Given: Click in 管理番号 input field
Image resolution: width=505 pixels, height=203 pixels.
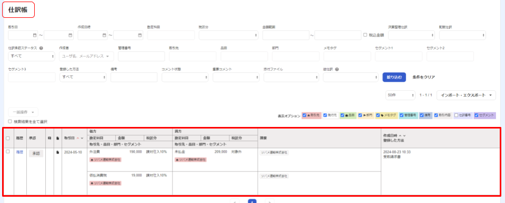Looking at the screenshot, I should coord(142,56).
